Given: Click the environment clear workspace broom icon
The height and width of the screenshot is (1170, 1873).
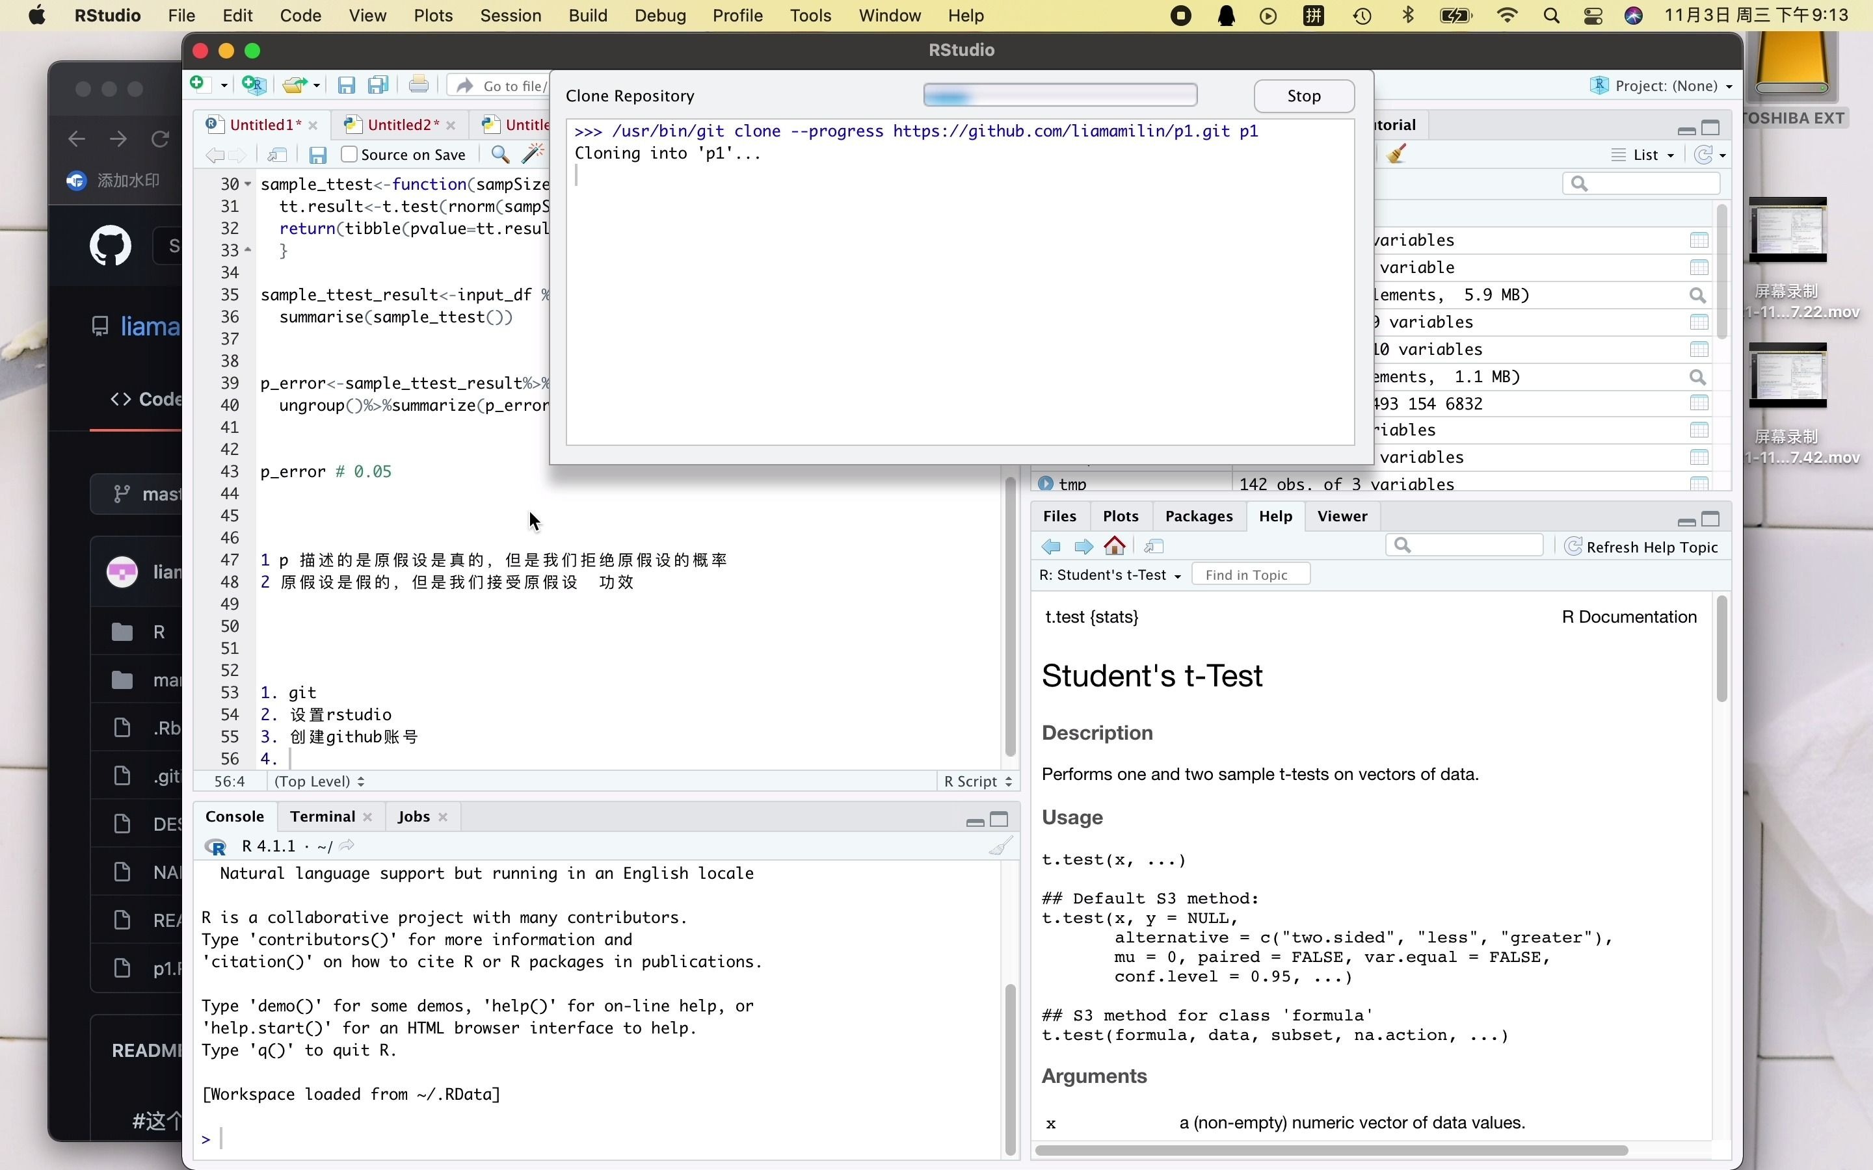Looking at the screenshot, I should point(1396,155).
